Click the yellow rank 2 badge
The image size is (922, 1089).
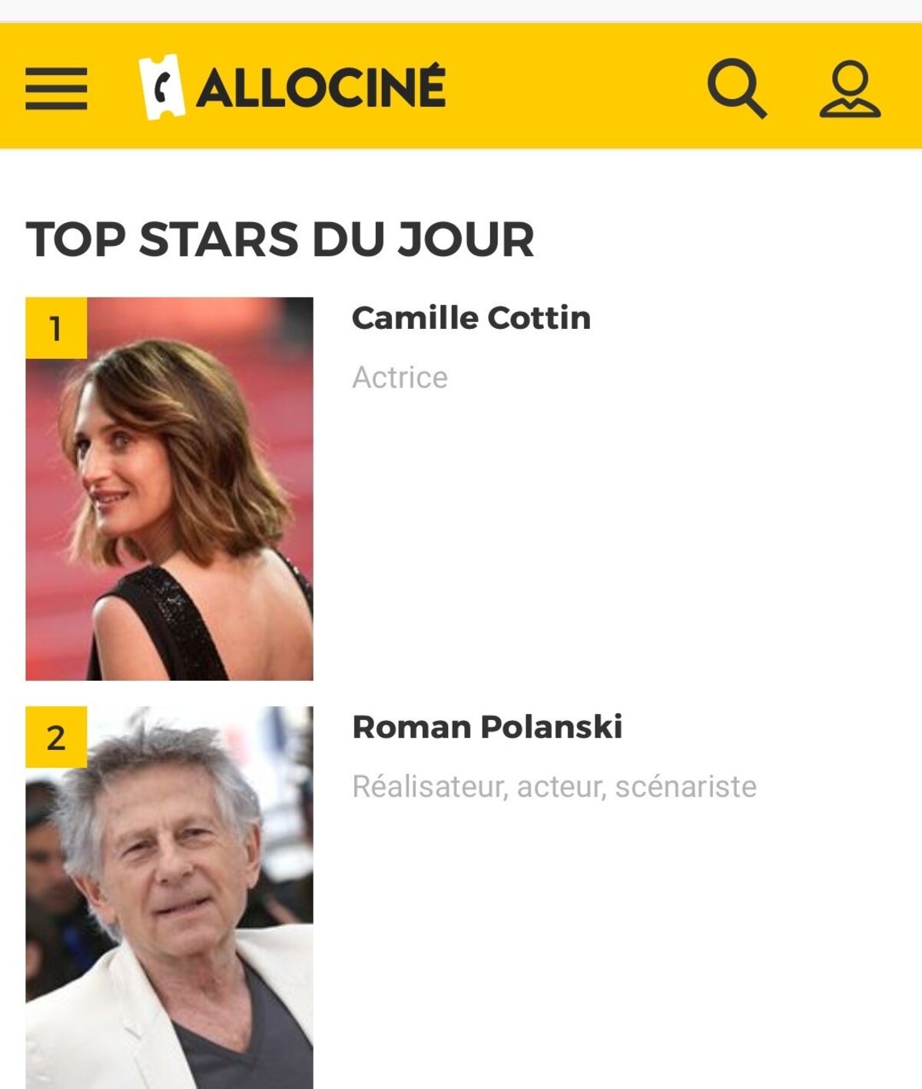coord(55,737)
